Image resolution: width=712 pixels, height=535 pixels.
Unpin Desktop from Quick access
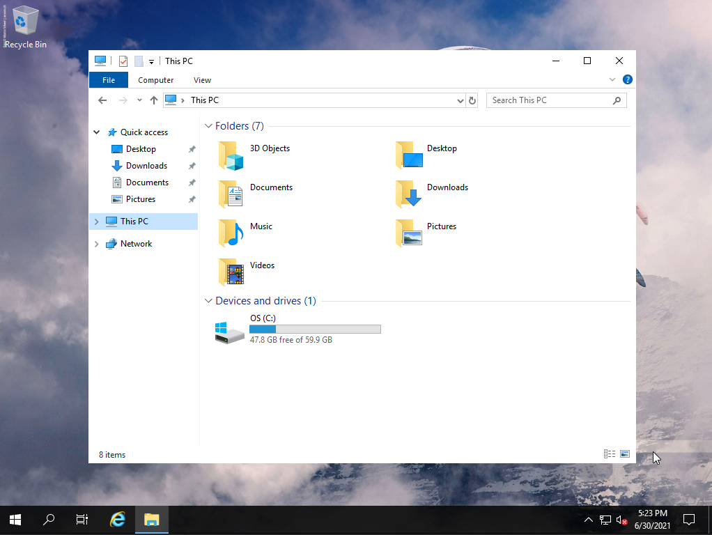(x=192, y=149)
